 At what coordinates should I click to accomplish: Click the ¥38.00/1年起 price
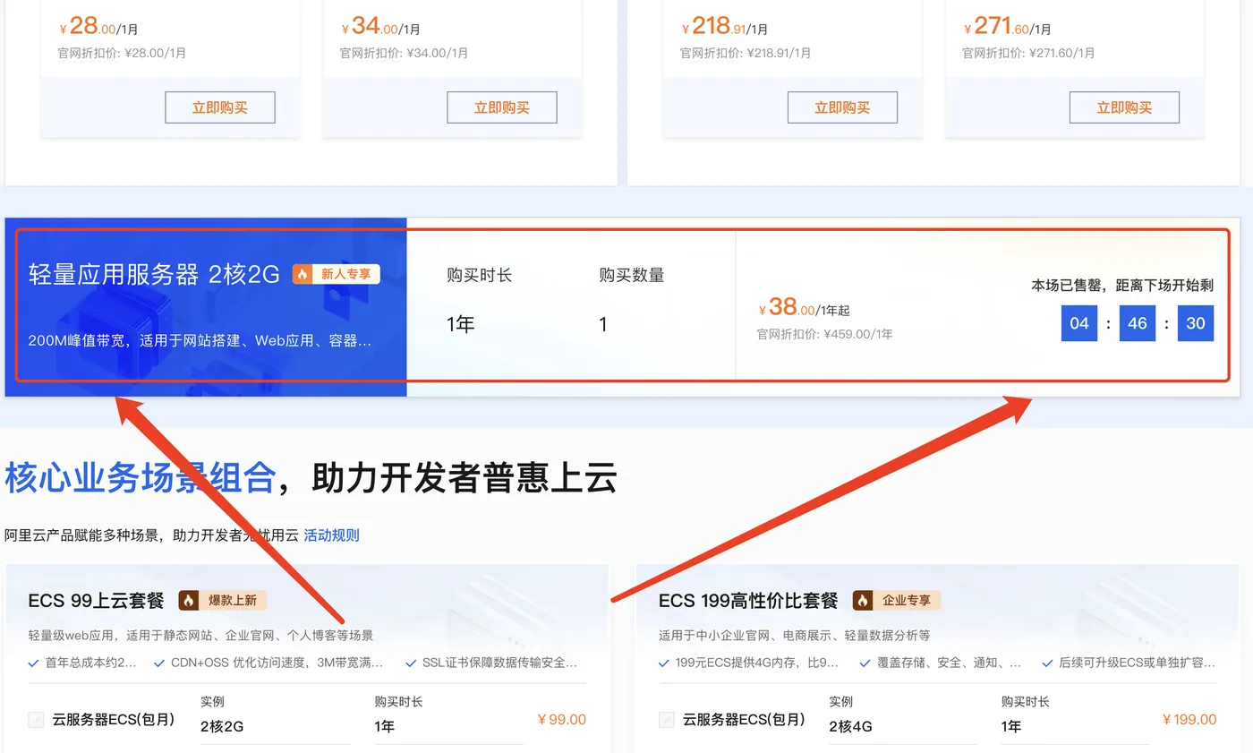[804, 308]
